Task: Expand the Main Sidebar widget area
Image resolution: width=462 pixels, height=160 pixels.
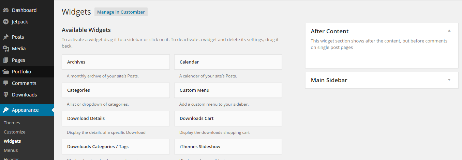Action: 449,80
